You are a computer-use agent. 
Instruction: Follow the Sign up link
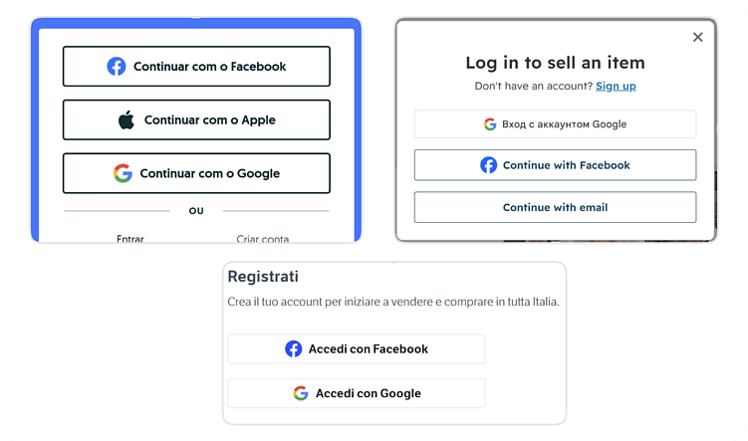616,87
